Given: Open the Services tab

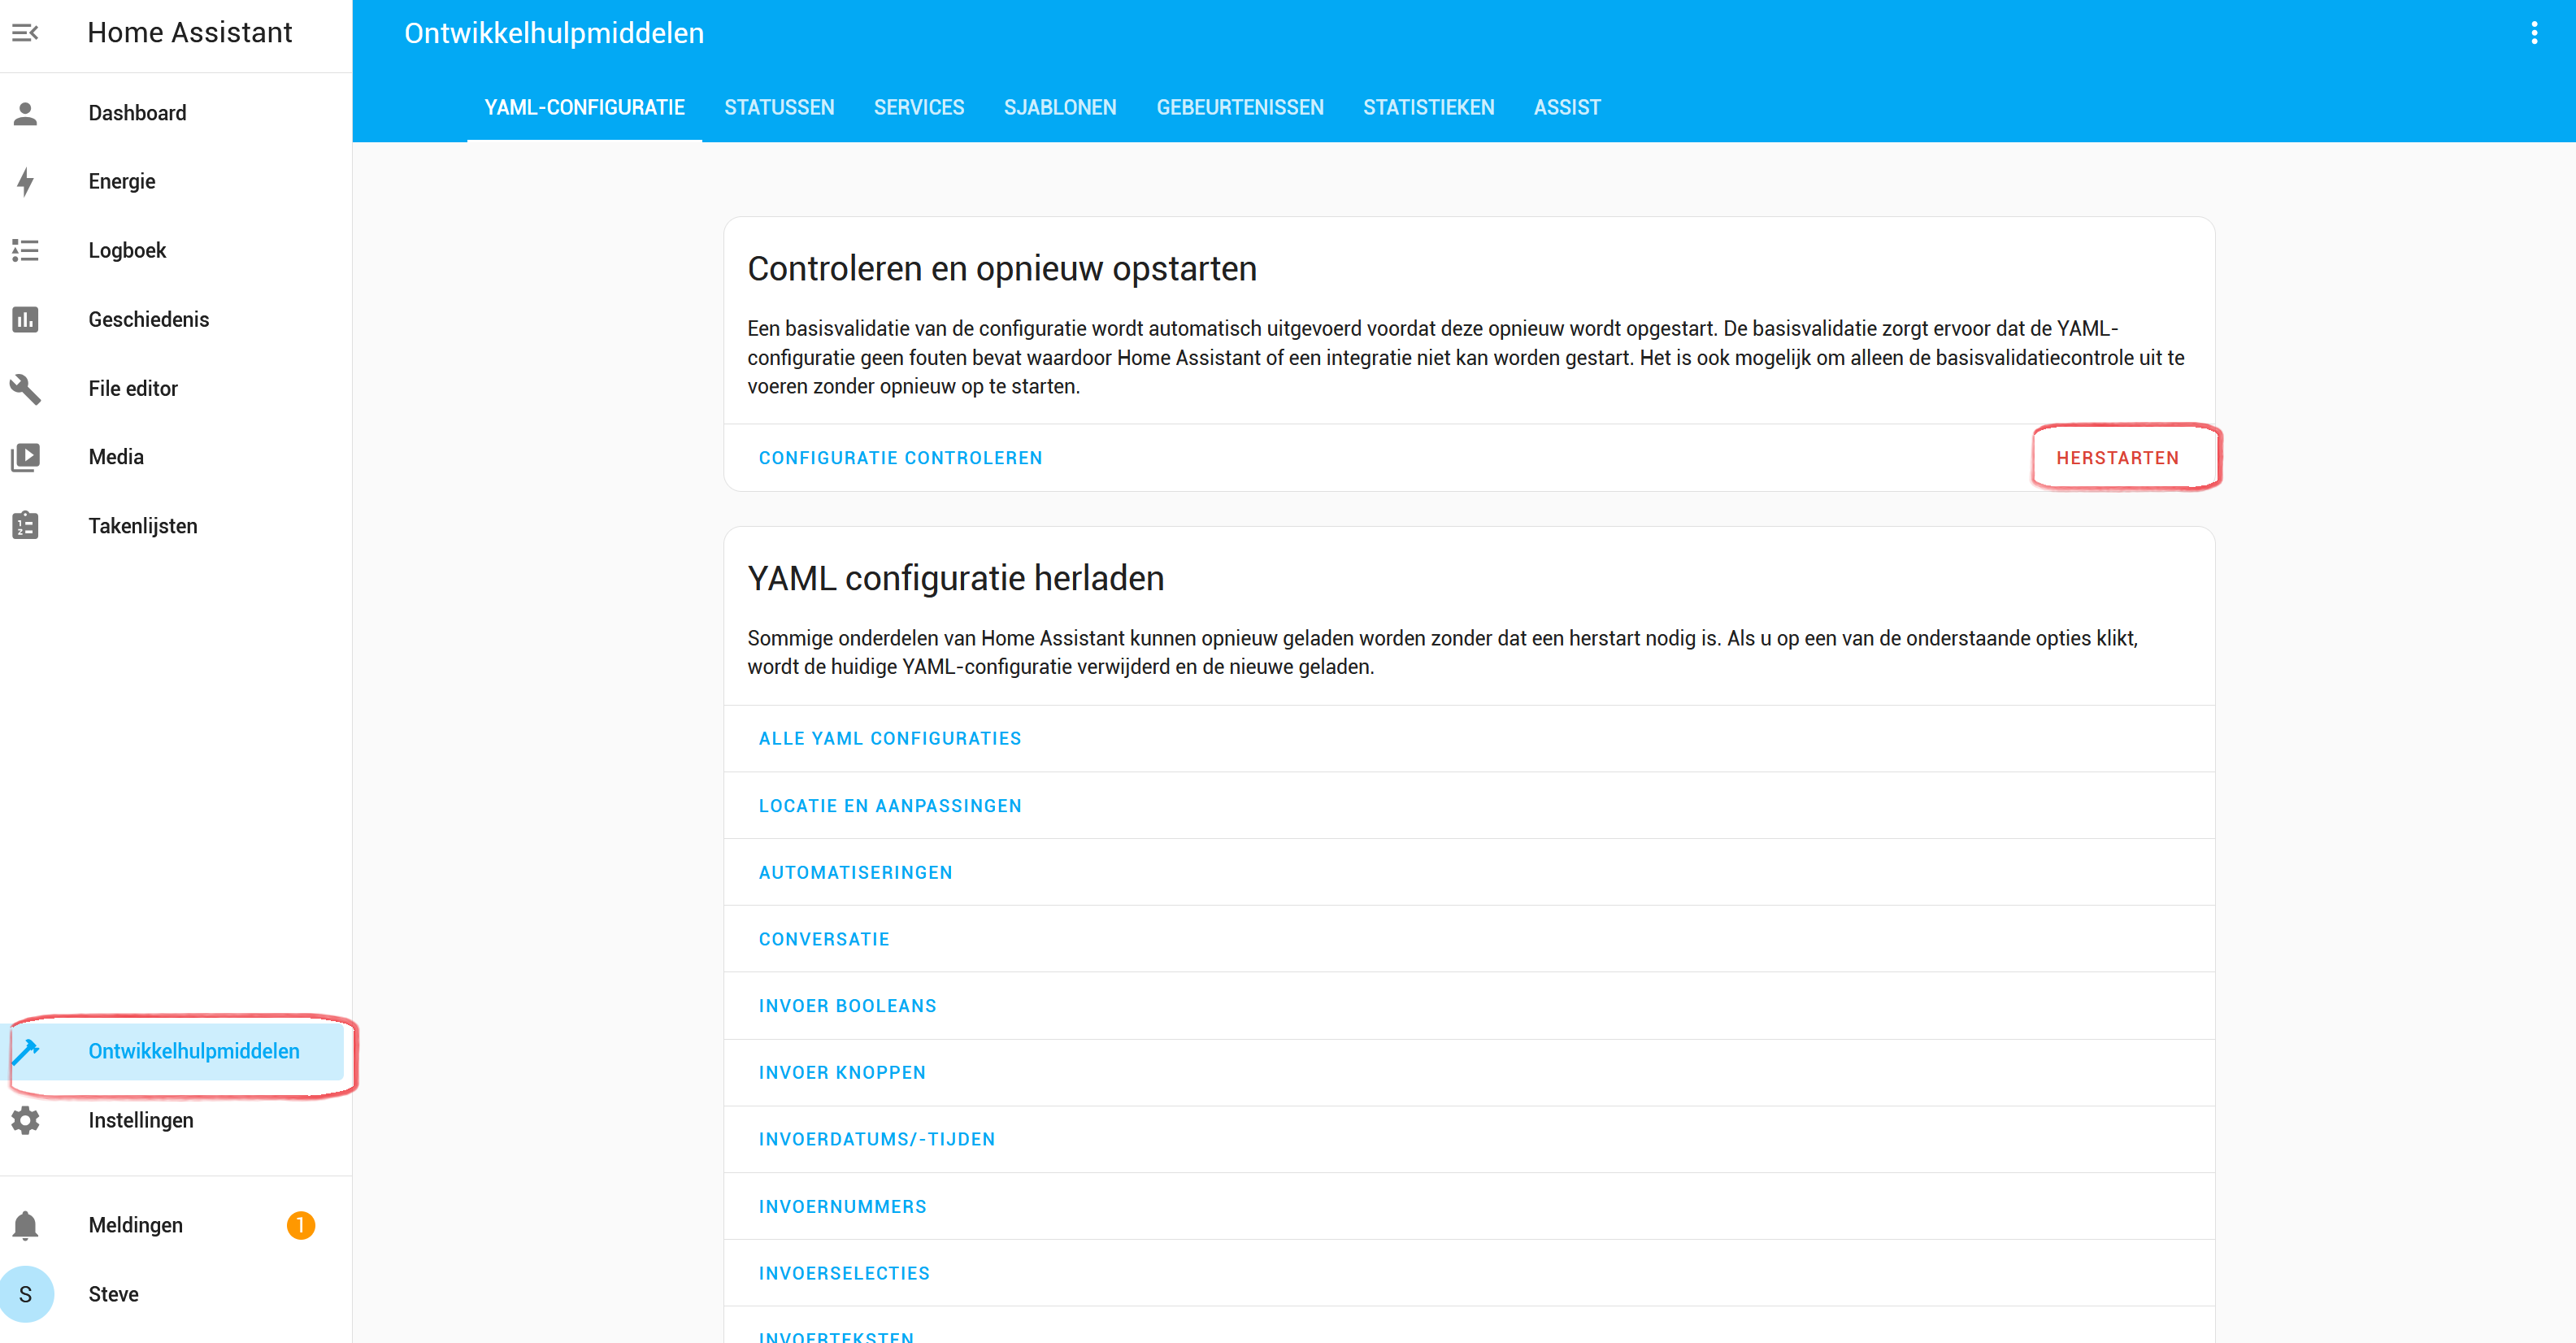Looking at the screenshot, I should 919,107.
